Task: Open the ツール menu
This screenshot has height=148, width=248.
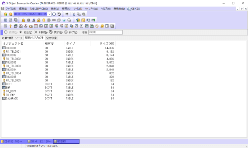Action: [78, 8]
